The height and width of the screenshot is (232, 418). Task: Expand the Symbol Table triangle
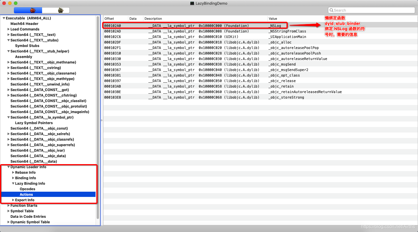(8, 211)
